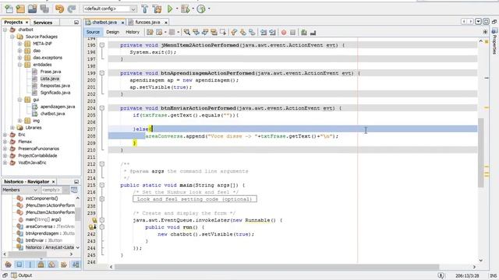The width and height of the screenshot is (499, 280).
Task: Click the Toggle Rectangular Selection icon
Action: 223,32
